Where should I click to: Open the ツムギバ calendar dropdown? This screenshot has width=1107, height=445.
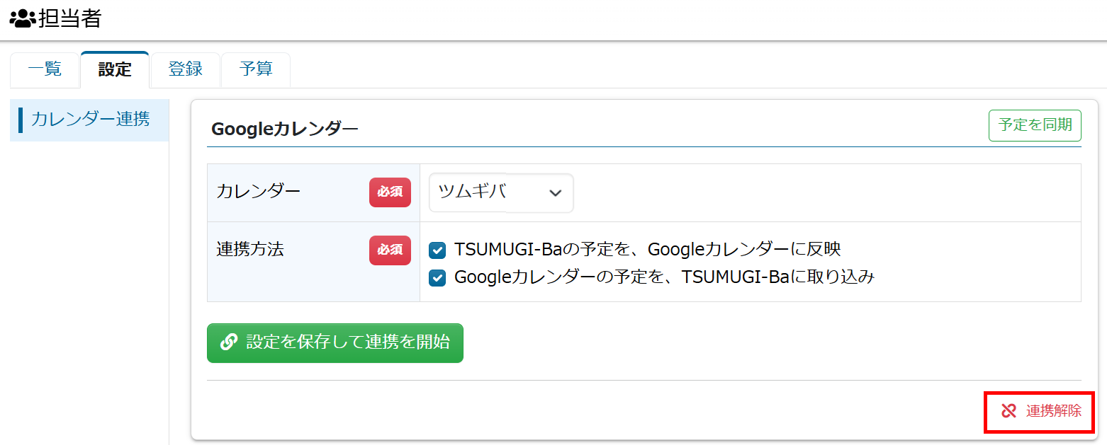tap(501, 193)
